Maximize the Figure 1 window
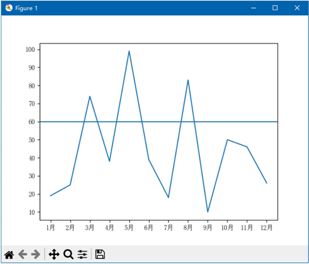 pos(275,8)
